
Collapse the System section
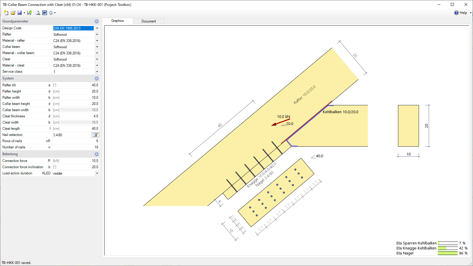tap(96, 78)
